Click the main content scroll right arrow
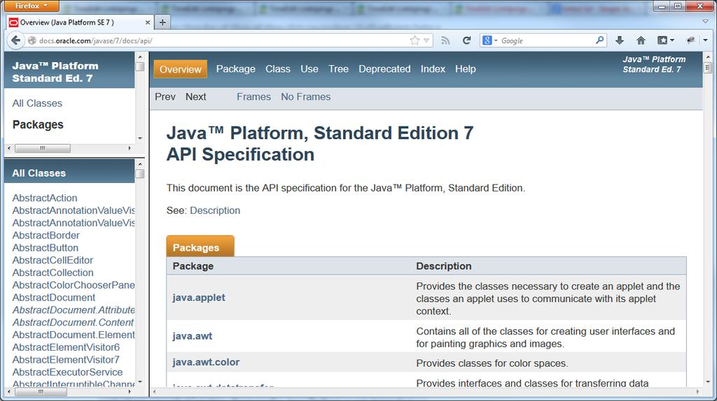Viewport: 717px width, 401px height. point(697,391)
